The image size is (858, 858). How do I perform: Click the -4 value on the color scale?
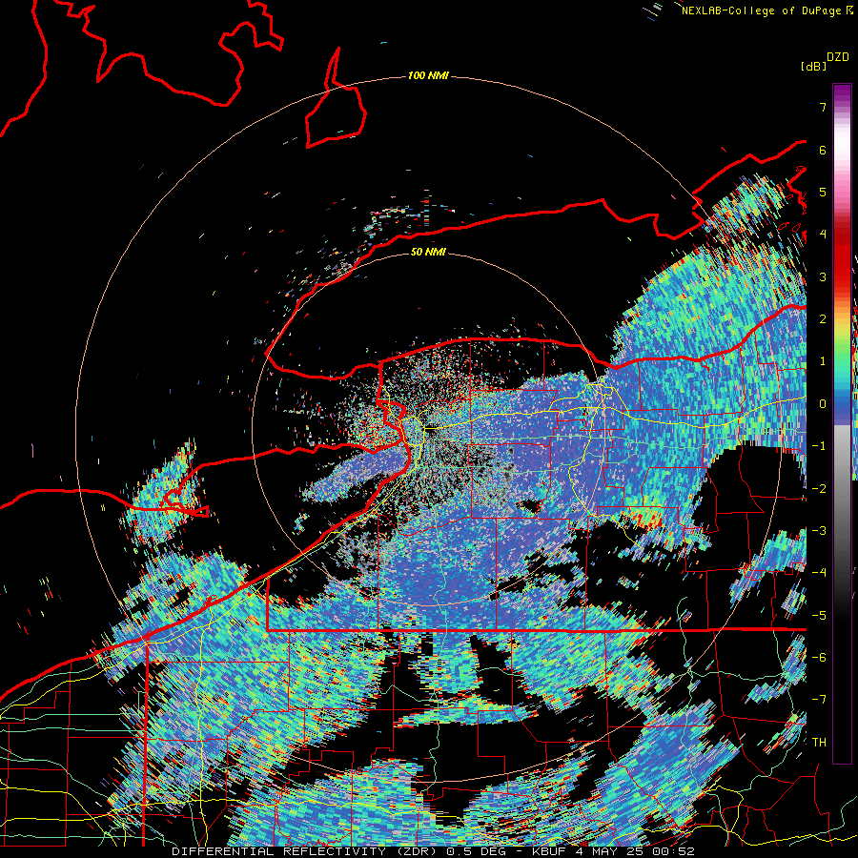pos(819,572)
